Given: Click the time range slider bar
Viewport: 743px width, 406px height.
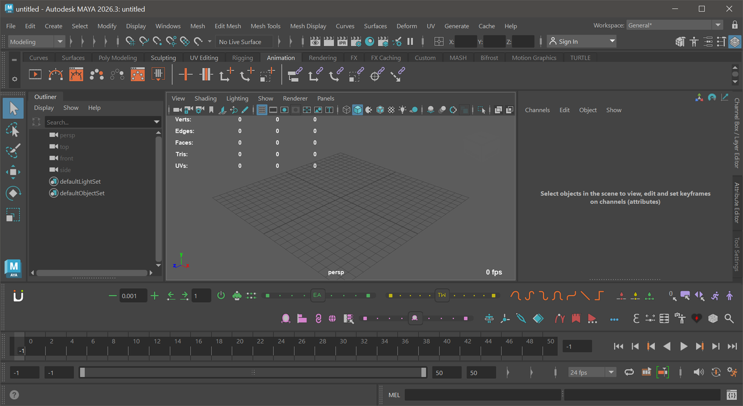Looking at the screenshot, I should pyautogui.click(x=253, y=372).
